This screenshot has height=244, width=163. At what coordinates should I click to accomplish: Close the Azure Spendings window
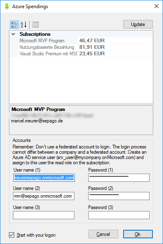tap(156, 6)
